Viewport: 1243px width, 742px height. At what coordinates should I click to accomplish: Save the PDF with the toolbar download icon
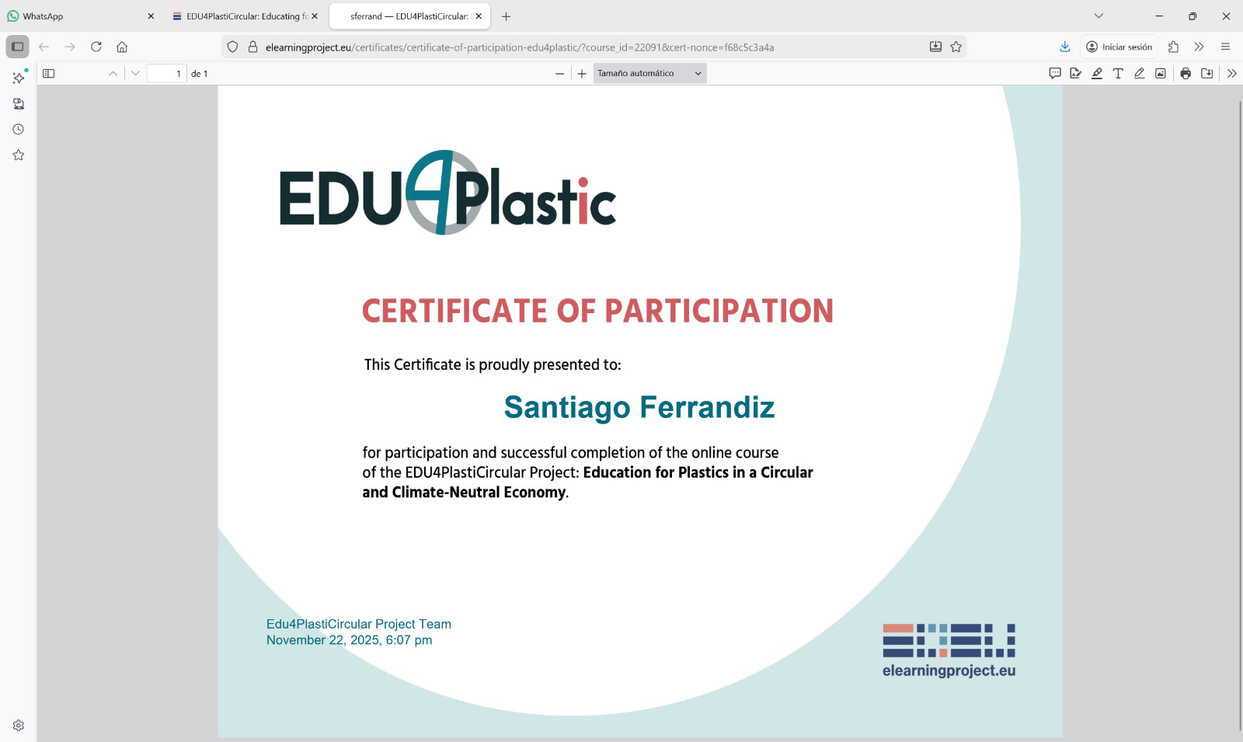tap(1206, 74)
